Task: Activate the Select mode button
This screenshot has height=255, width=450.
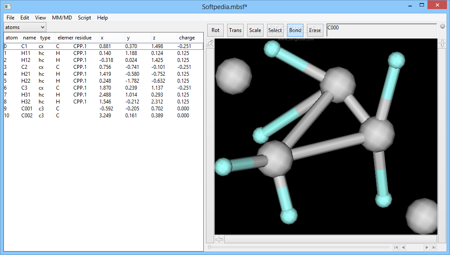Action: [x=275, y=30]
